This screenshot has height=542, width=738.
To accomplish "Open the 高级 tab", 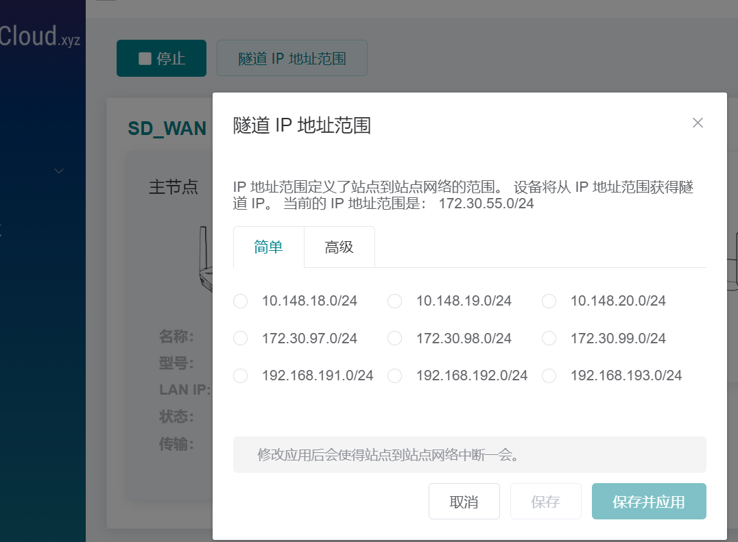I will click(x=339, y=247).
